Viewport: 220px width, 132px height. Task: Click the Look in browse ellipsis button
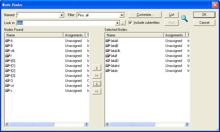(x=123, y=23)
